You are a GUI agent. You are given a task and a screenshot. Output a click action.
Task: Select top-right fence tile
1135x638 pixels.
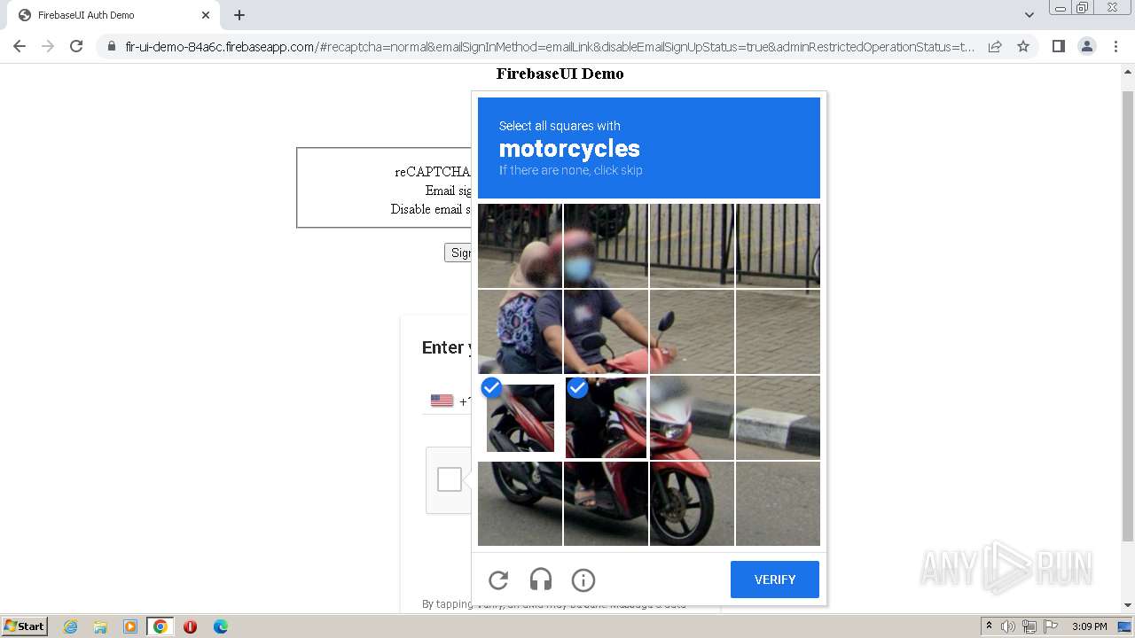(x=778, y=245)
